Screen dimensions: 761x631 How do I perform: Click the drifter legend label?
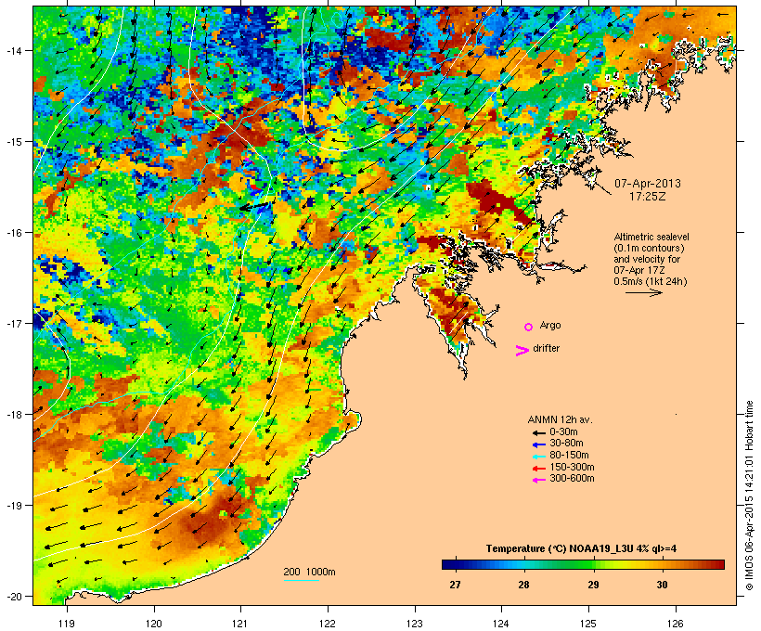(546, 348)
